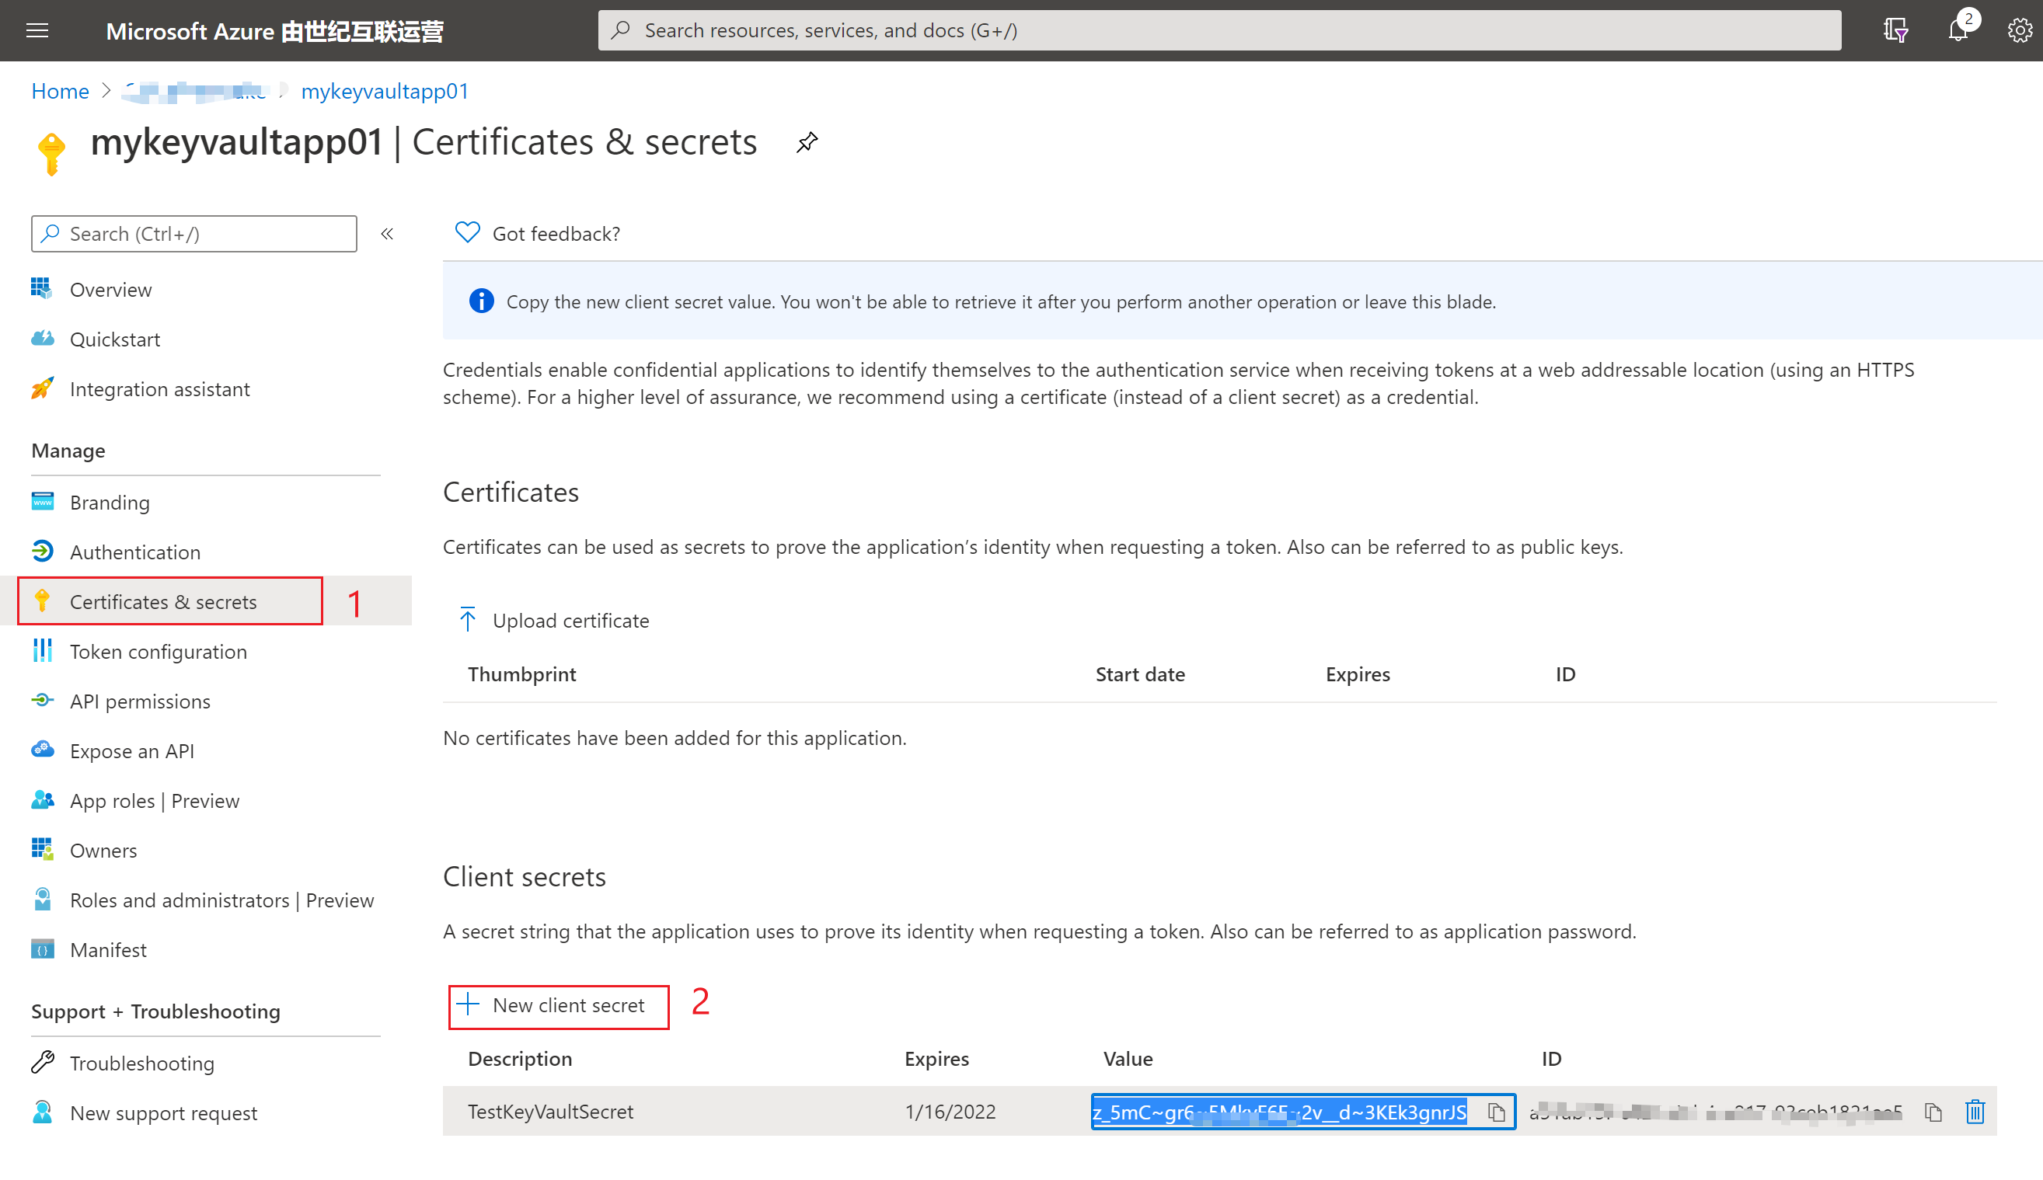Go to the Authentication page
This screenshot has width=2043, height=1180.
point(134,552)
